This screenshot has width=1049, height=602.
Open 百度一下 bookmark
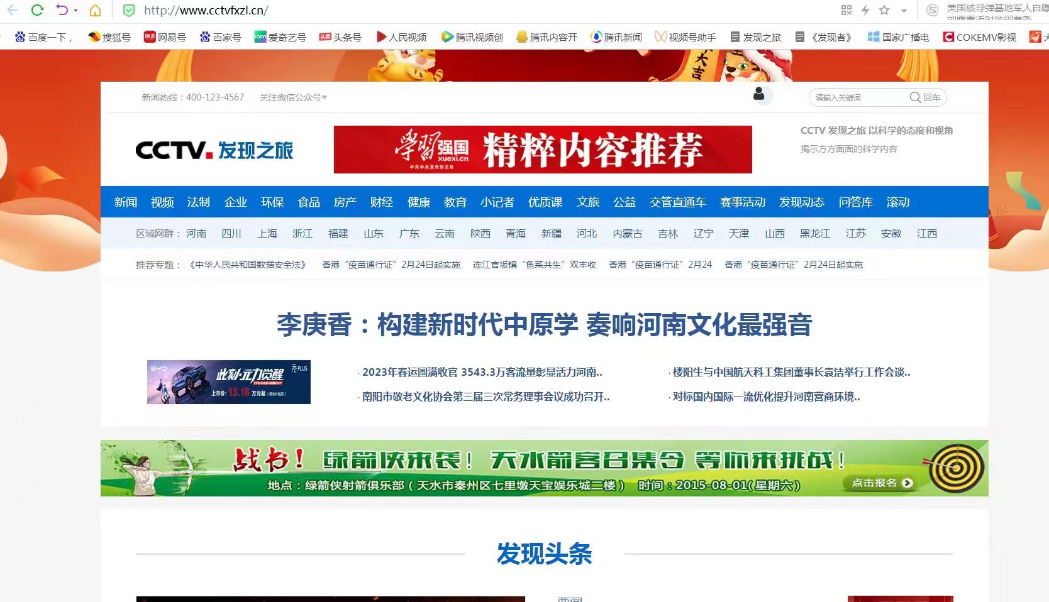click(43, 37)
